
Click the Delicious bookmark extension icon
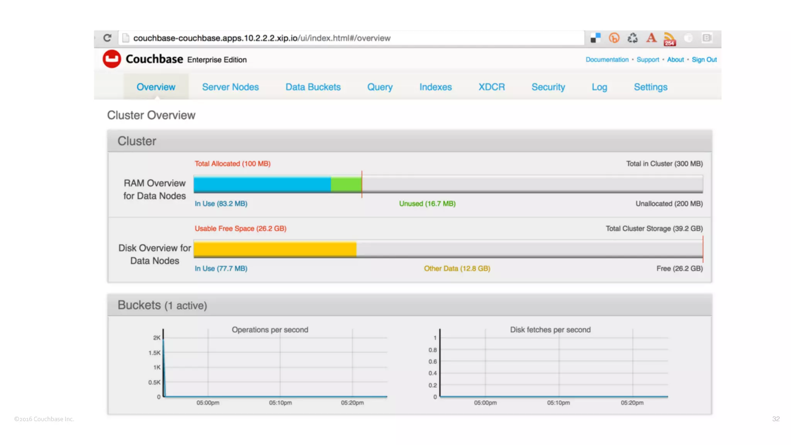(595, 38)
